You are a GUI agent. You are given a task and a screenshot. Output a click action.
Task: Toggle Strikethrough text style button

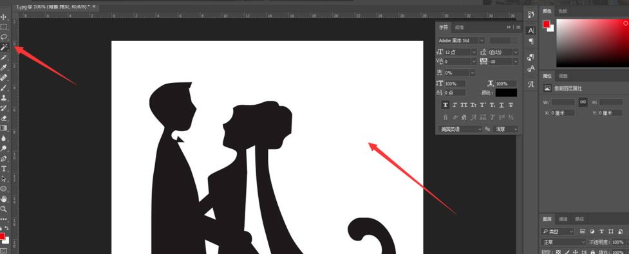pos(511,105)
